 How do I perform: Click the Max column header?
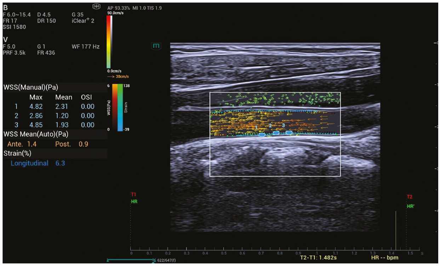[x=36, y=97]
